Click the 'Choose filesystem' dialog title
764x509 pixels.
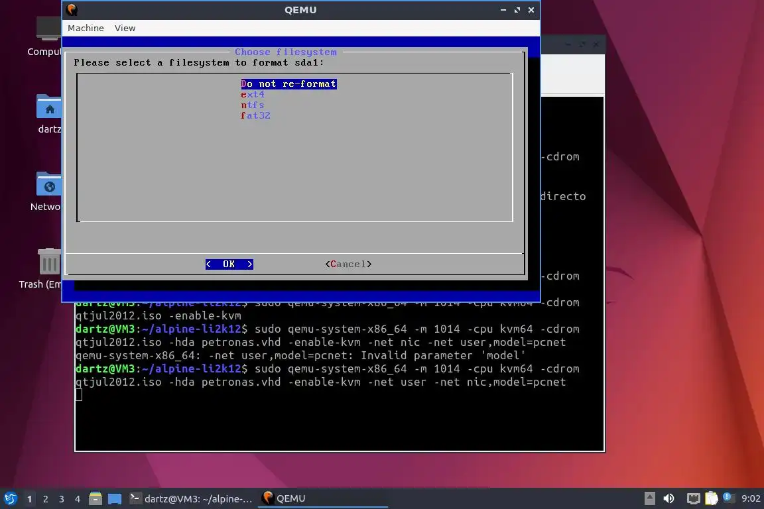[x=286, y=52]
